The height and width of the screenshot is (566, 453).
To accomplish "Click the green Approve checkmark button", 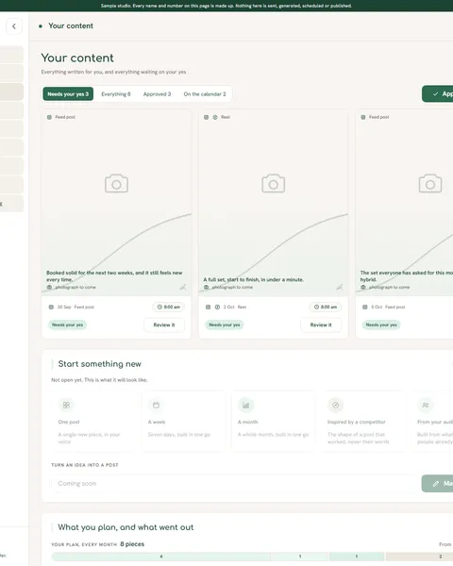I will coord(438,93).
